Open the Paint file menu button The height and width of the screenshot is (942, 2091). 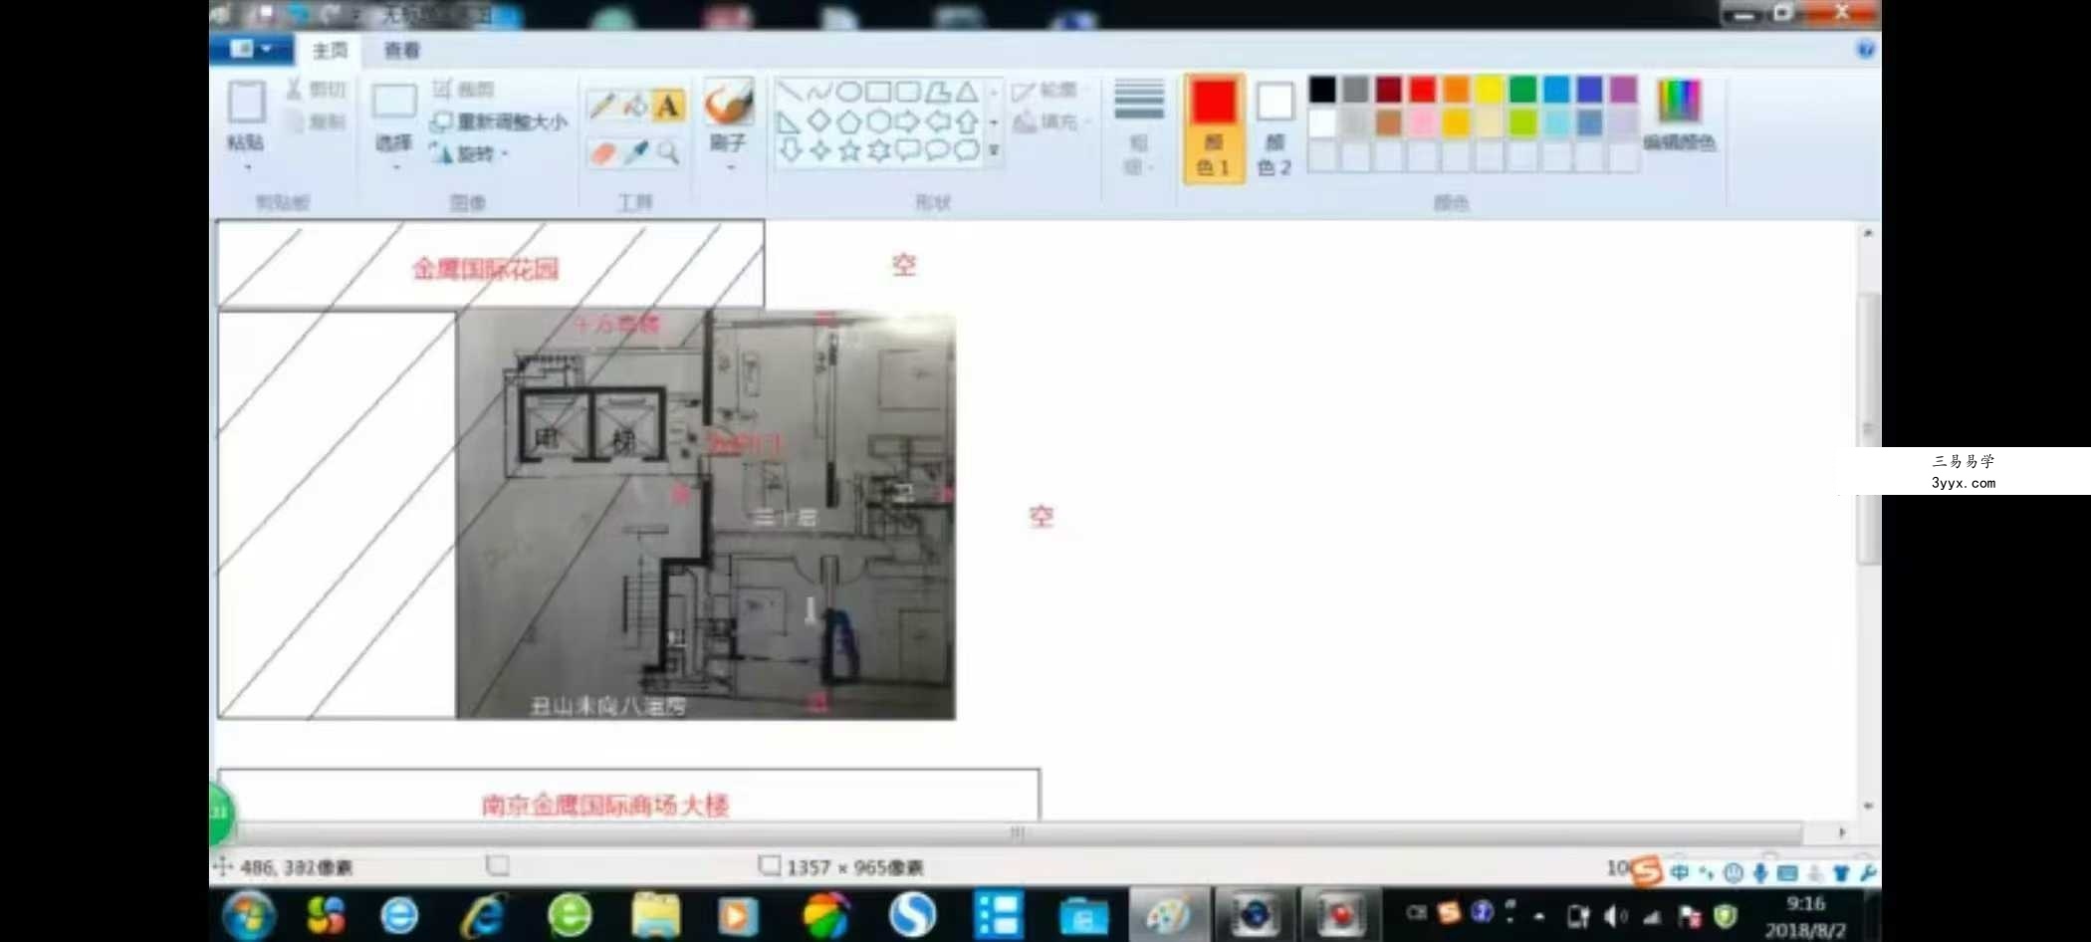(x=251, y=49)
